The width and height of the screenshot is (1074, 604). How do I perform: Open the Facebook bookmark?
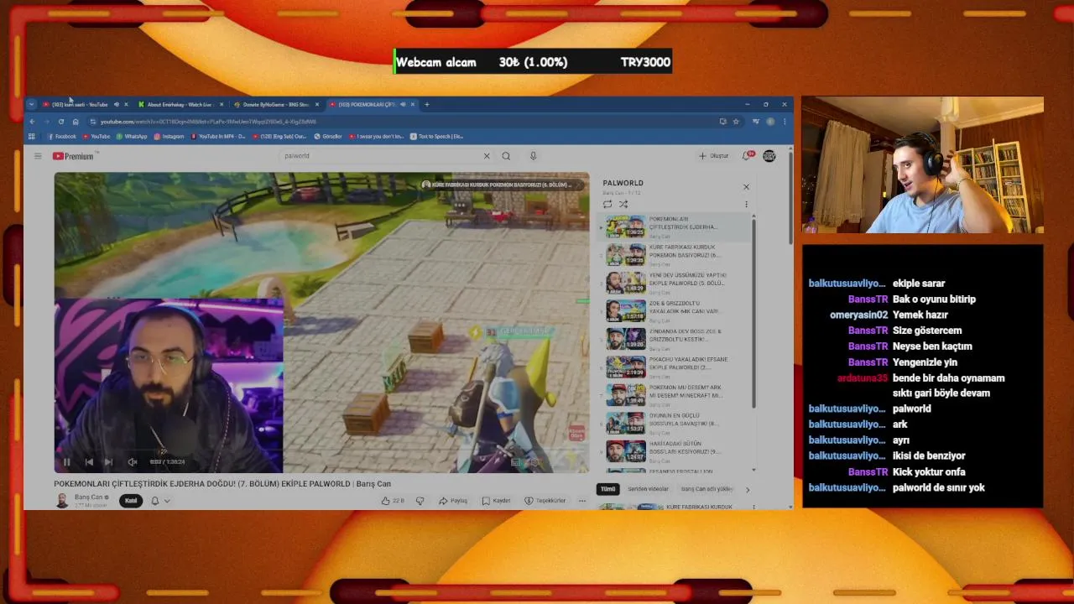(62, 137)
